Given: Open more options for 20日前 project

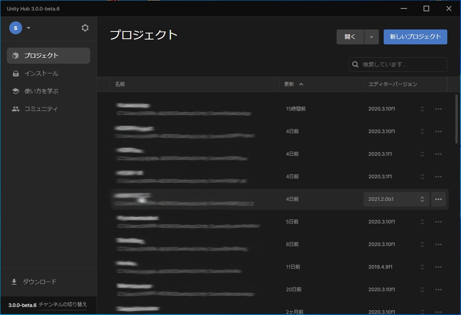Looking at the screenshot, I should click(438, 290).
